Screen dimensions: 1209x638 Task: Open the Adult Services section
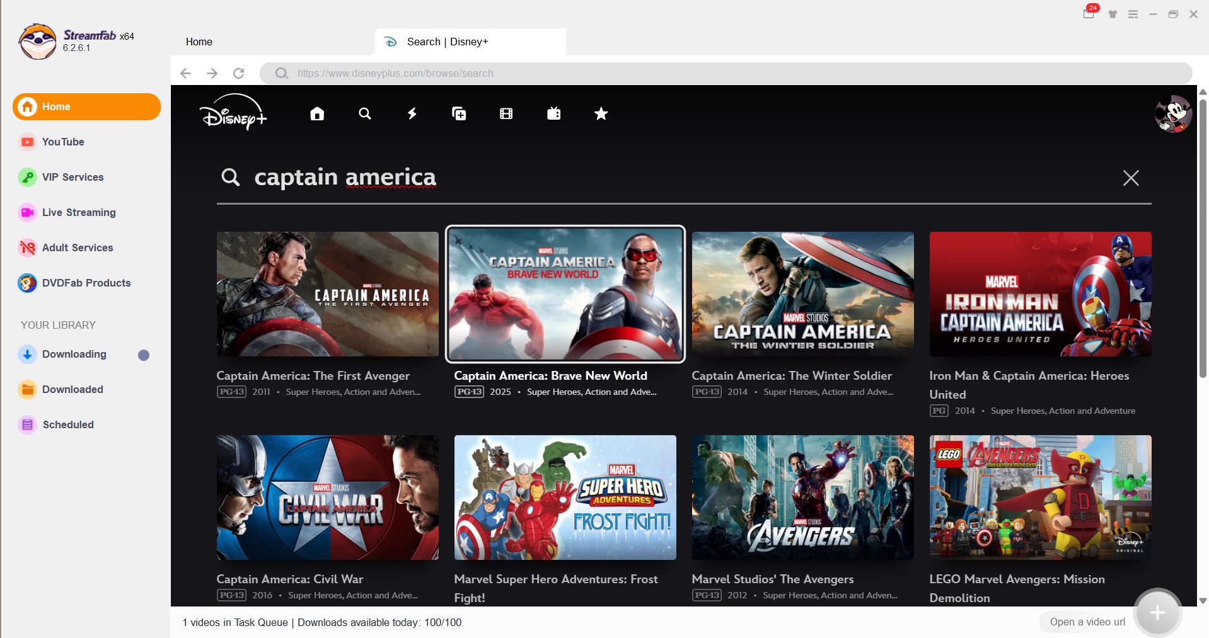77,248
